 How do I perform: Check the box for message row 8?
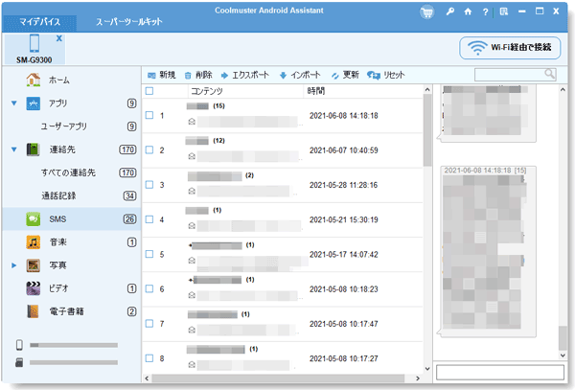[x=149, y=358]
